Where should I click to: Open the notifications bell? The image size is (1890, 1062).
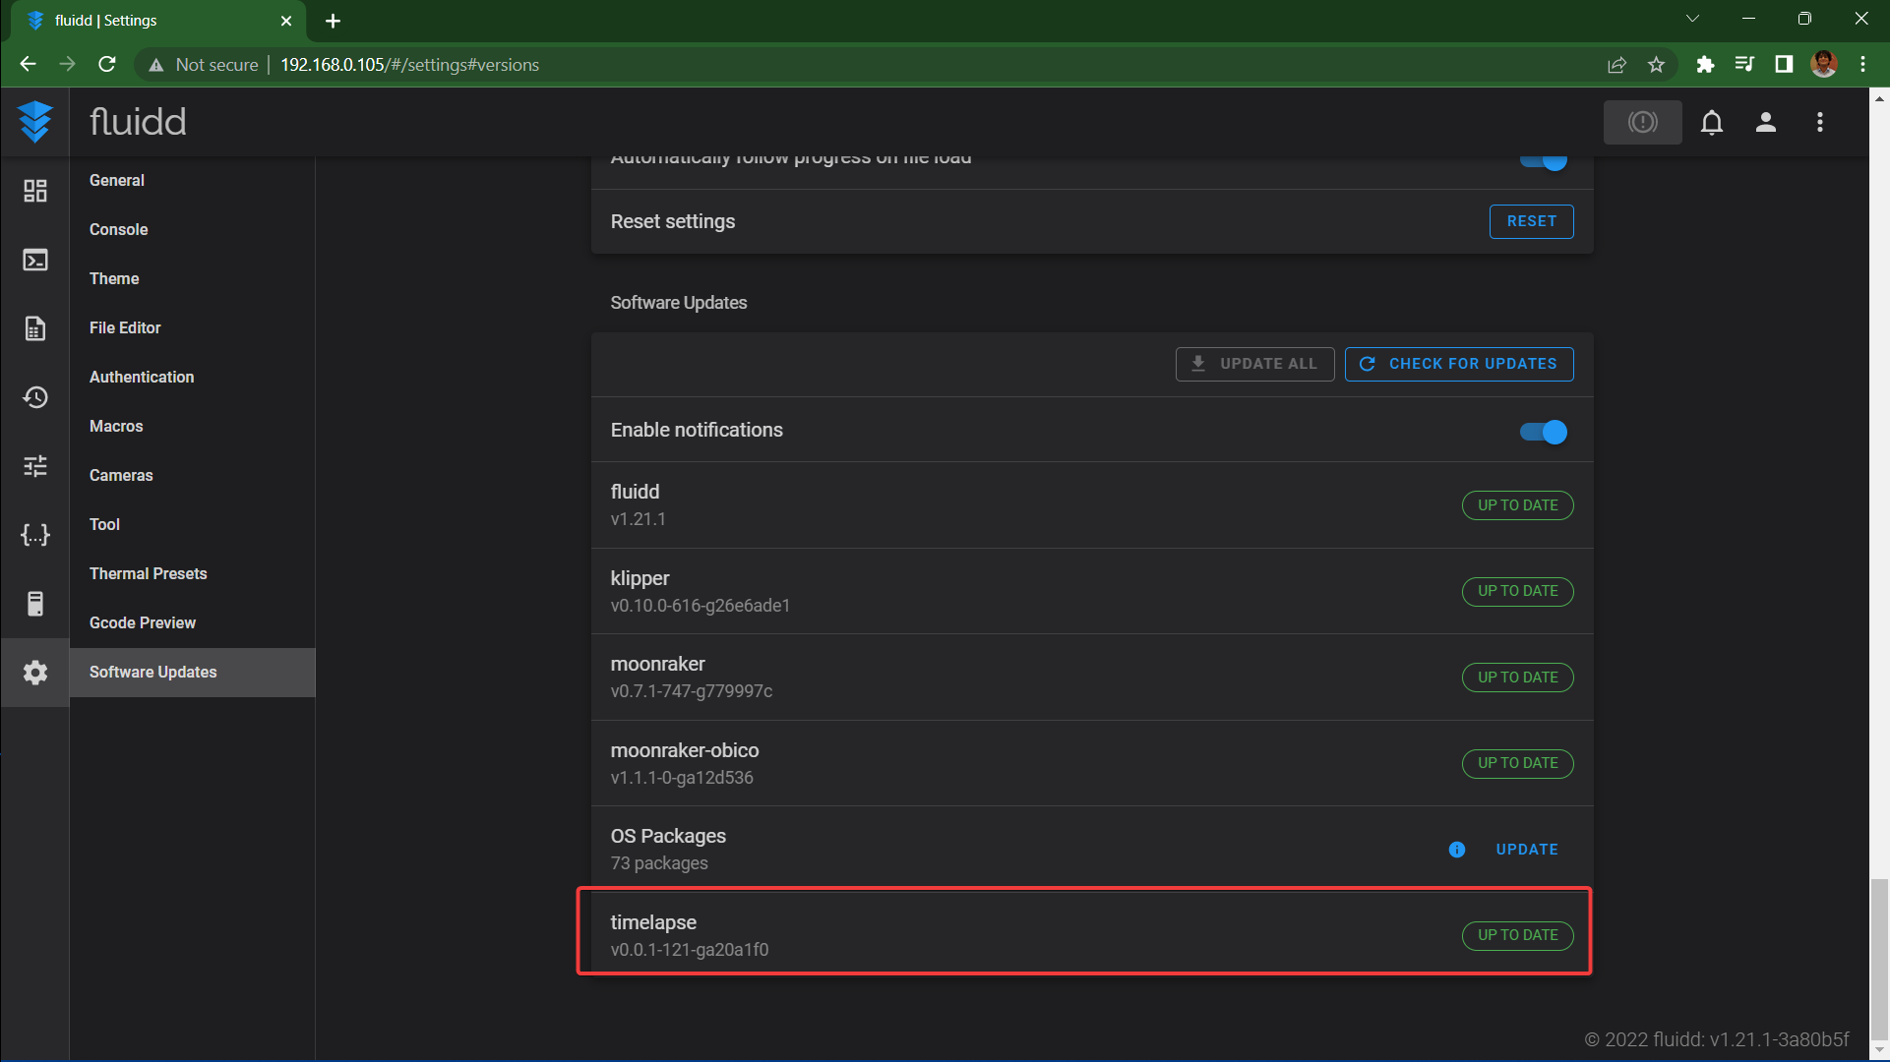click(x=1712, y=122)
